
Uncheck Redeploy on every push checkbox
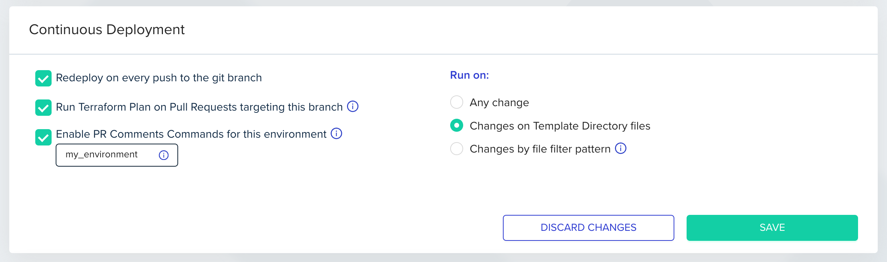[x=43, y=78]
